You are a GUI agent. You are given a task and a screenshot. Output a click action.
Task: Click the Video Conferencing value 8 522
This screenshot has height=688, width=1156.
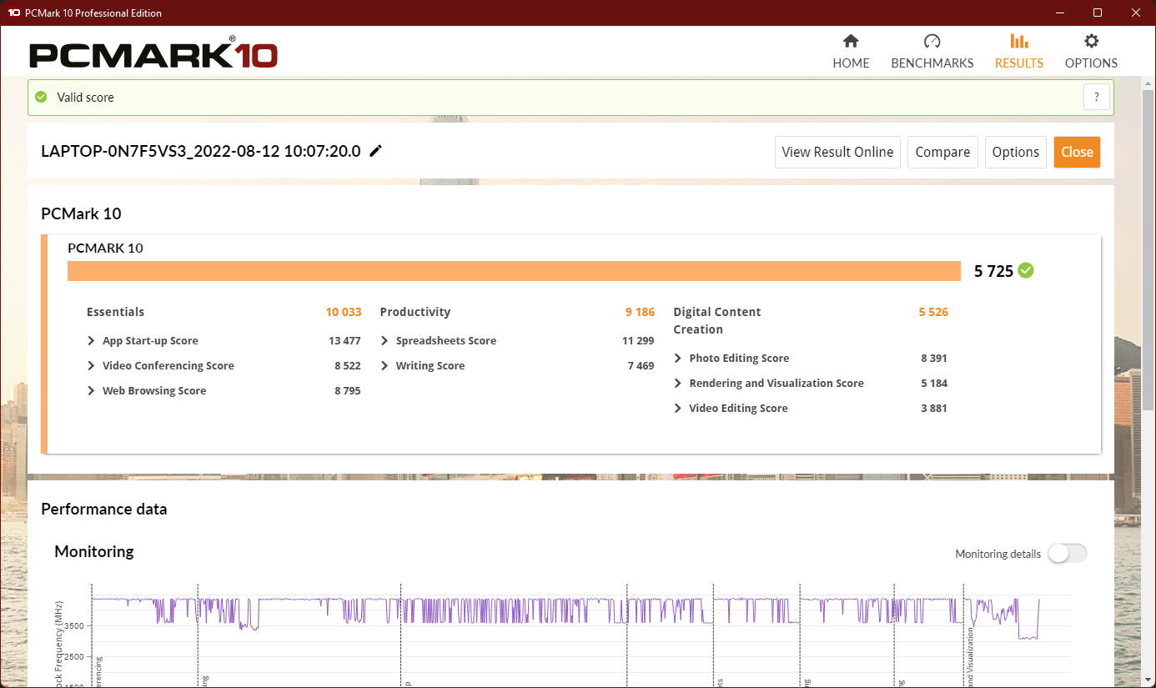tap(347, 365)
